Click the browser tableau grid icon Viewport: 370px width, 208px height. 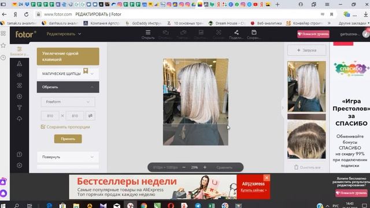[3, 34]
